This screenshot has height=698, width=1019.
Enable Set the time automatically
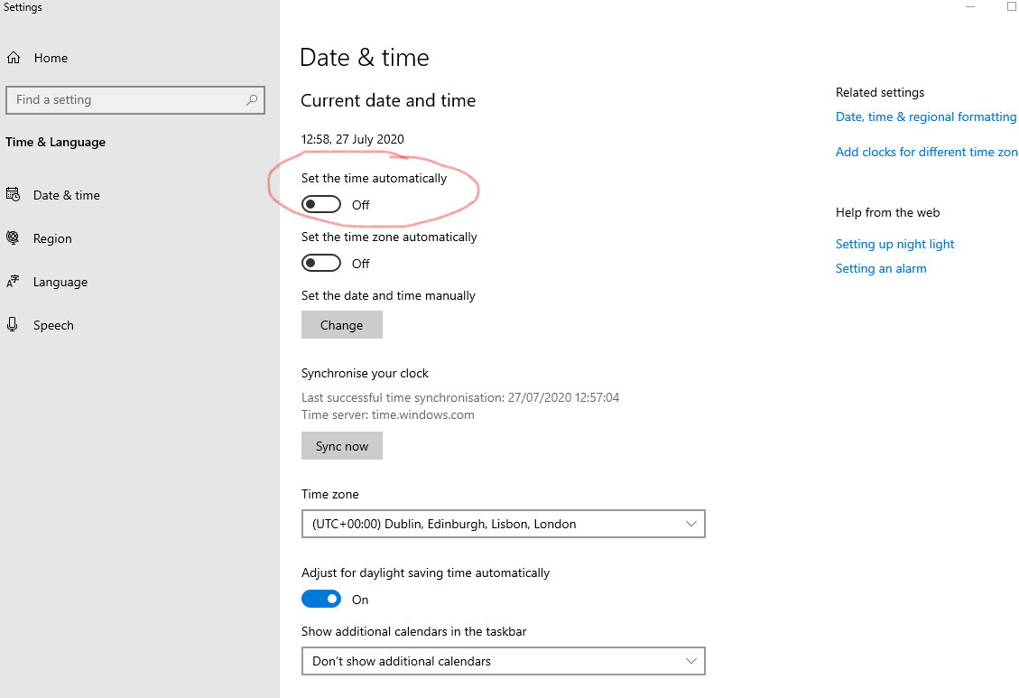pos(320,203)
